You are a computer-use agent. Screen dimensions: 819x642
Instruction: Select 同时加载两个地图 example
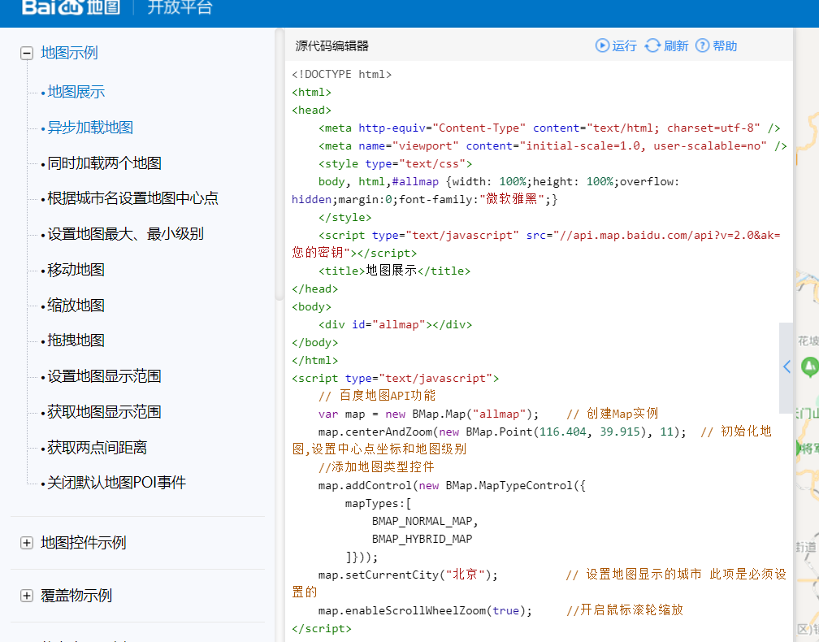click(x=105, y=163)
